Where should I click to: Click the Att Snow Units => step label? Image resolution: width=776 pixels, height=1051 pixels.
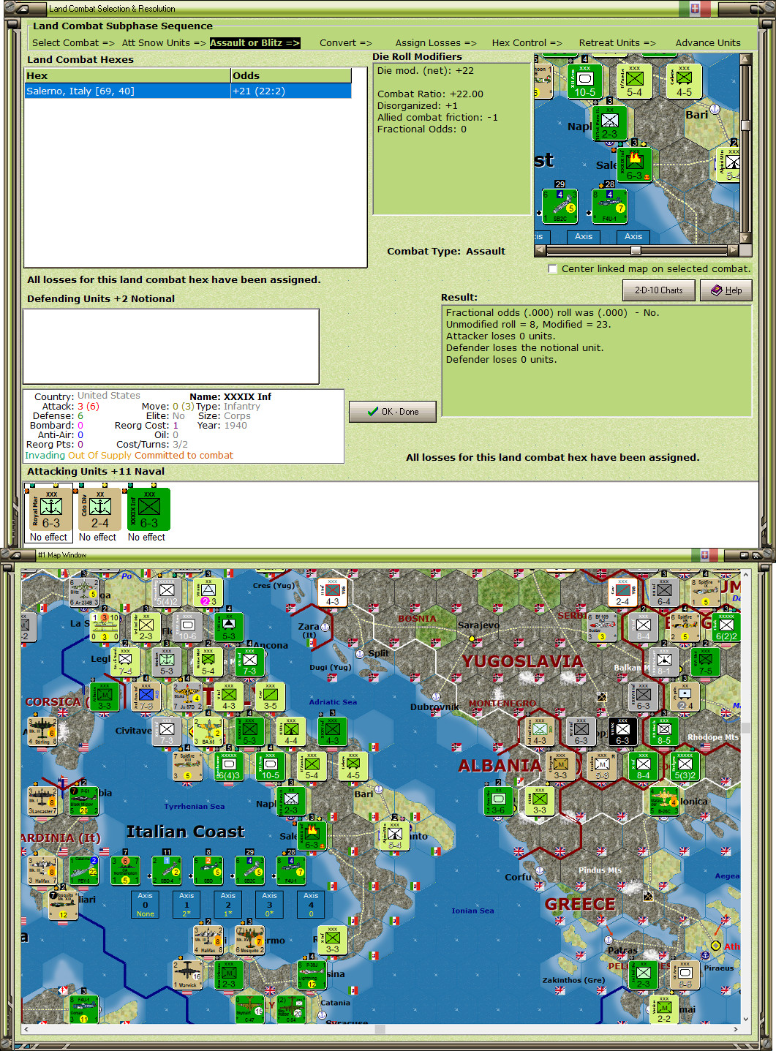point(164,43)
